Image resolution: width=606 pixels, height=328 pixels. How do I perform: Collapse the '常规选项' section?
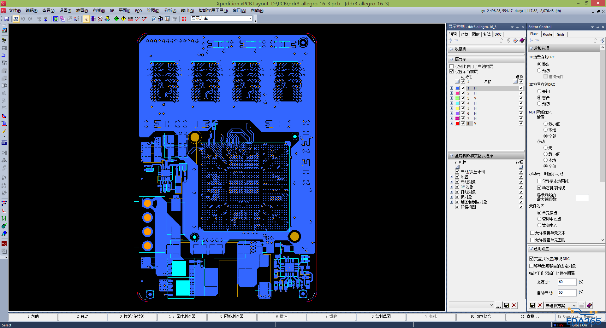click(531, 49)
